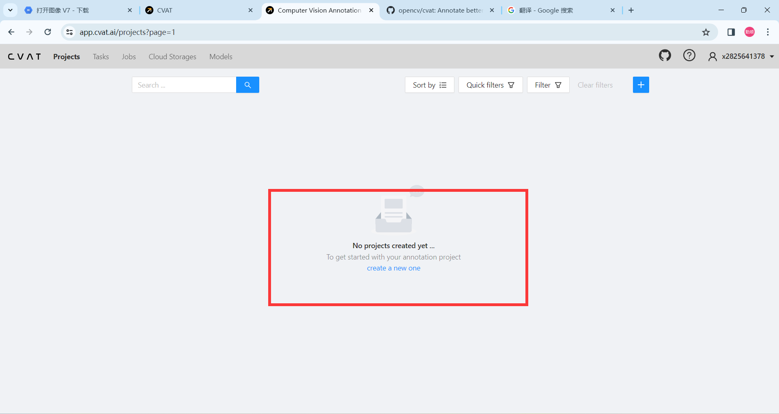Open the Quick filters dropdown
Screen dimensions: 779x414
pyautogui.click(x=491, y=85)
